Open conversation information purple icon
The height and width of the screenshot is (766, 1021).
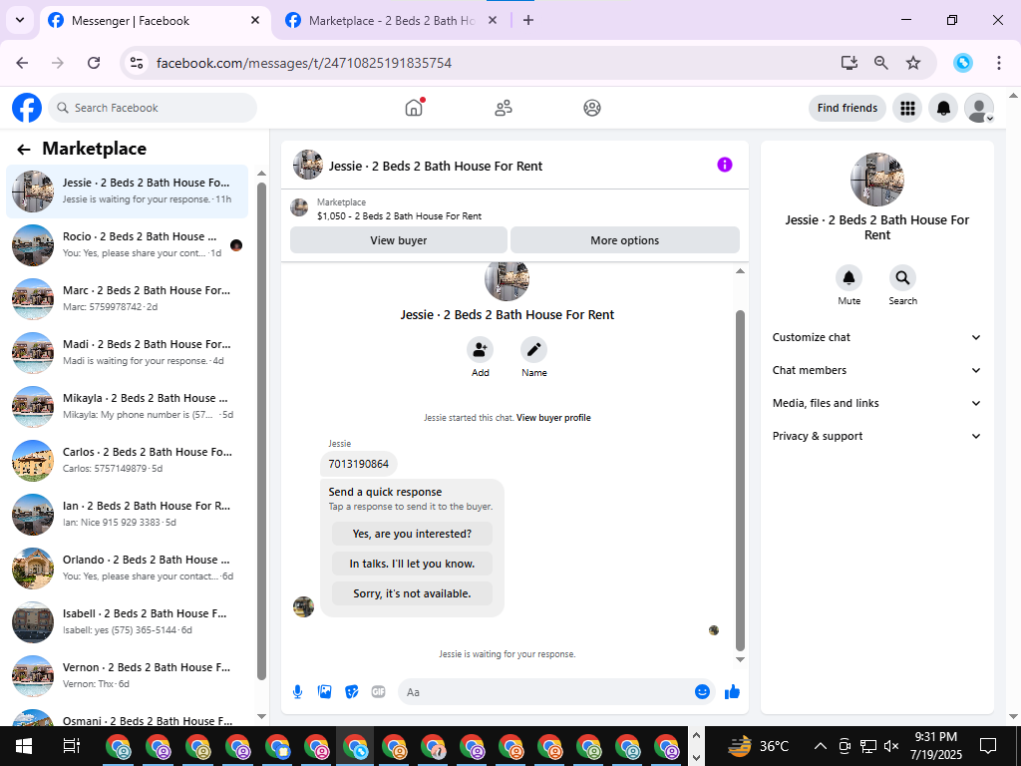click(725, 165)
